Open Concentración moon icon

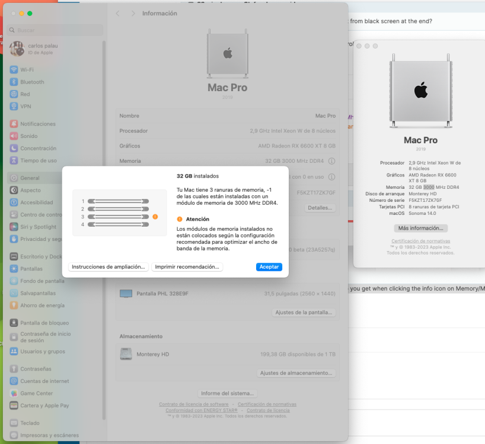point(14,148)
